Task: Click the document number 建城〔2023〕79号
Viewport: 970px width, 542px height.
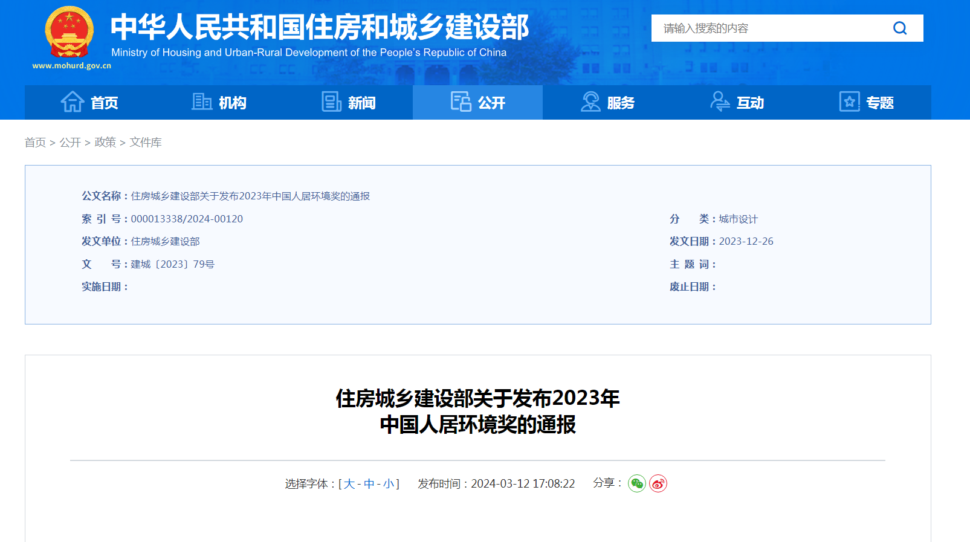Action: coord(172,264)
